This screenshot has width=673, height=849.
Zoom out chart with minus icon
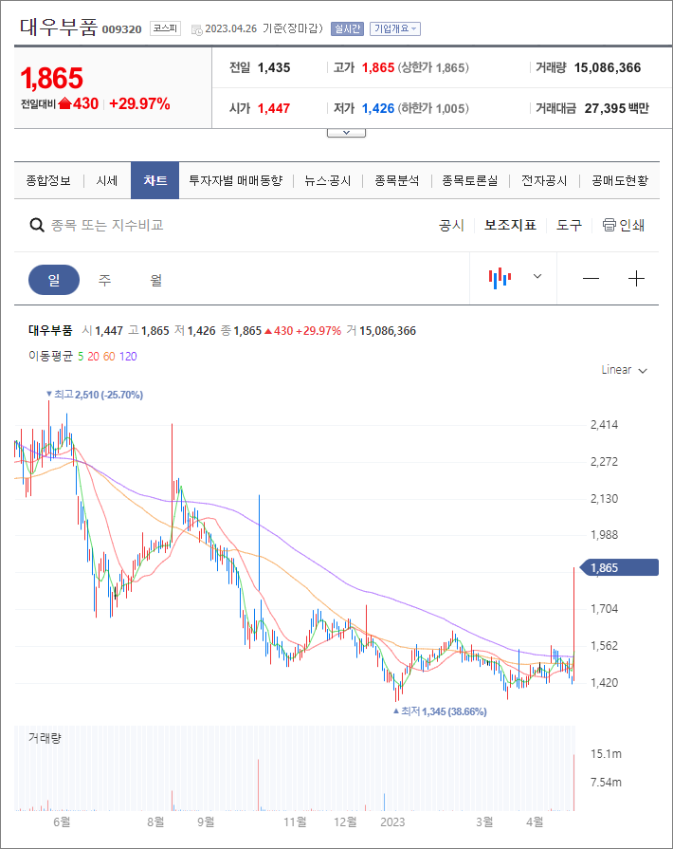coord(591,279)
